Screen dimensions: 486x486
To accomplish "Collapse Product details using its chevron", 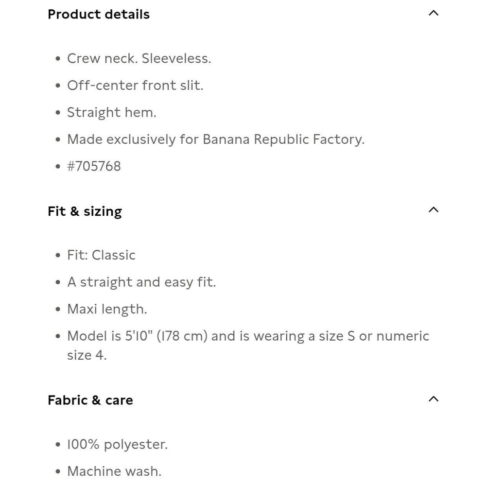I will tap(434, 14).
